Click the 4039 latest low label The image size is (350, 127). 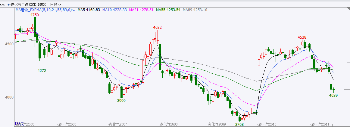click(x=333, y=95)
